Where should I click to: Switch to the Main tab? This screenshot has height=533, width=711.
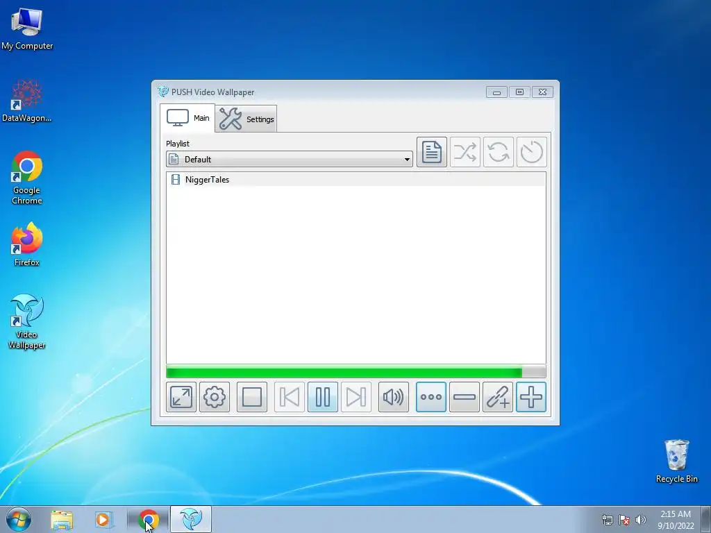pos(187,118)
